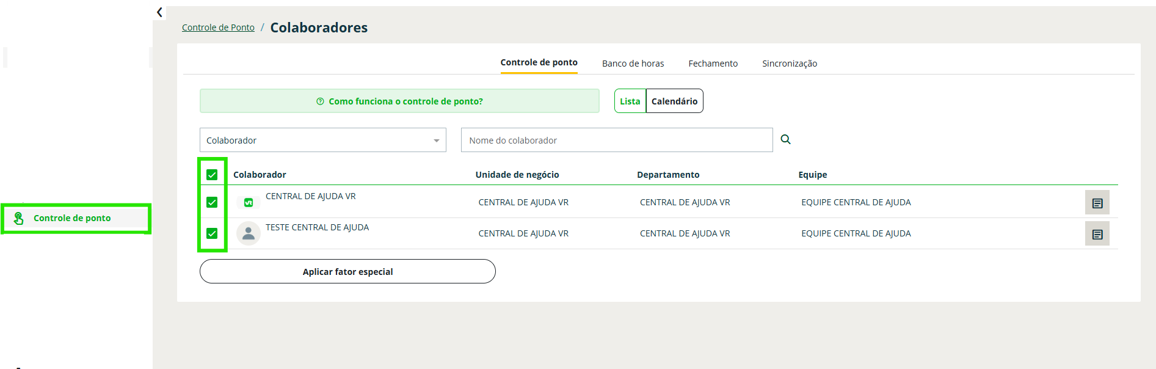1156x369 pixels.
Task: Click the VR avatar of CENTRAL DE AJUDA VR
Action: tap(249, 203)
